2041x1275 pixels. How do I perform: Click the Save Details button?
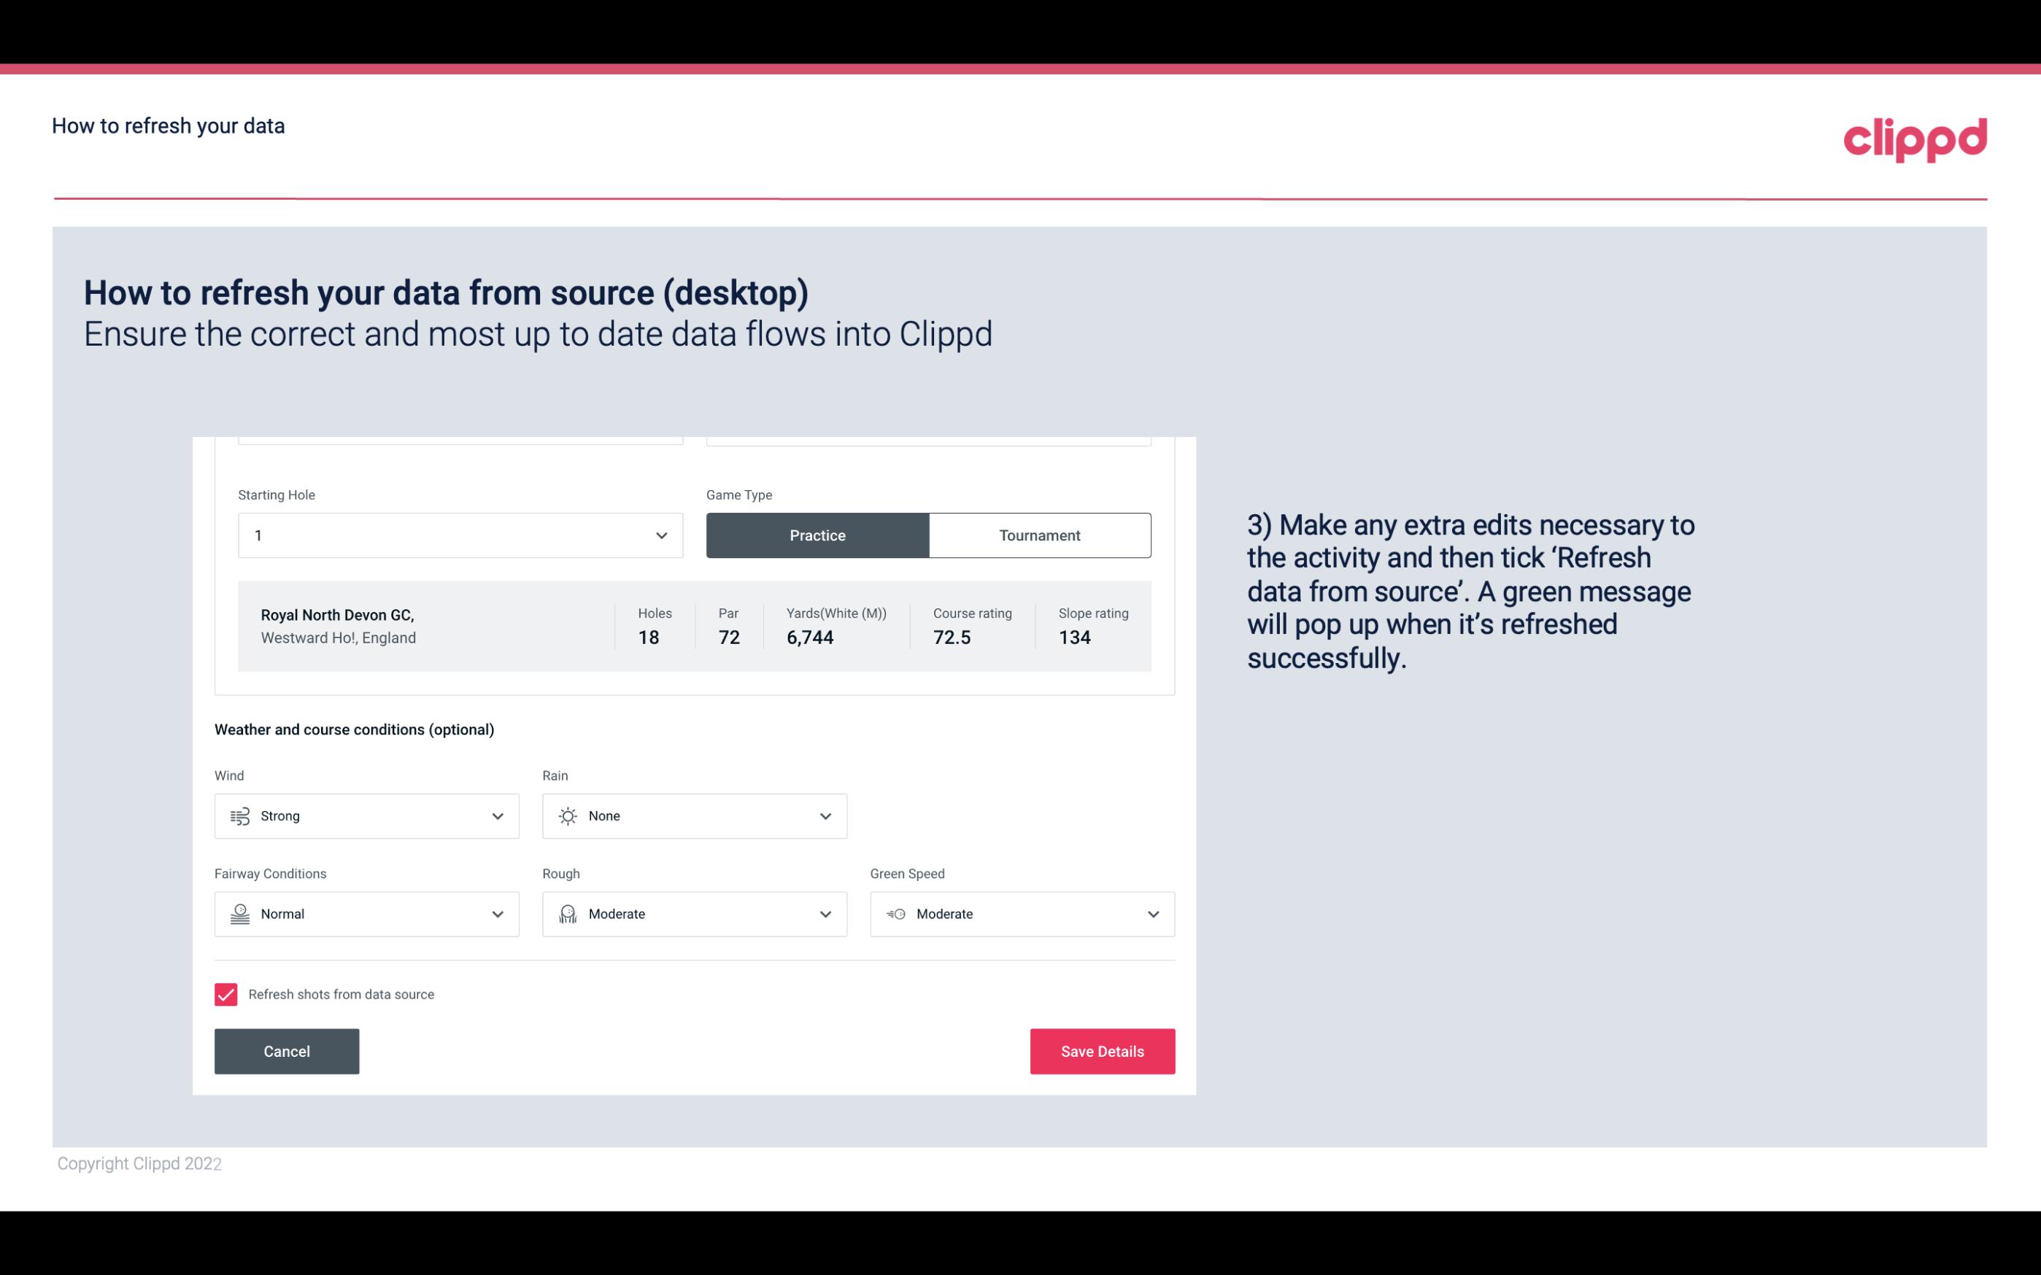click(1102, 1050)
